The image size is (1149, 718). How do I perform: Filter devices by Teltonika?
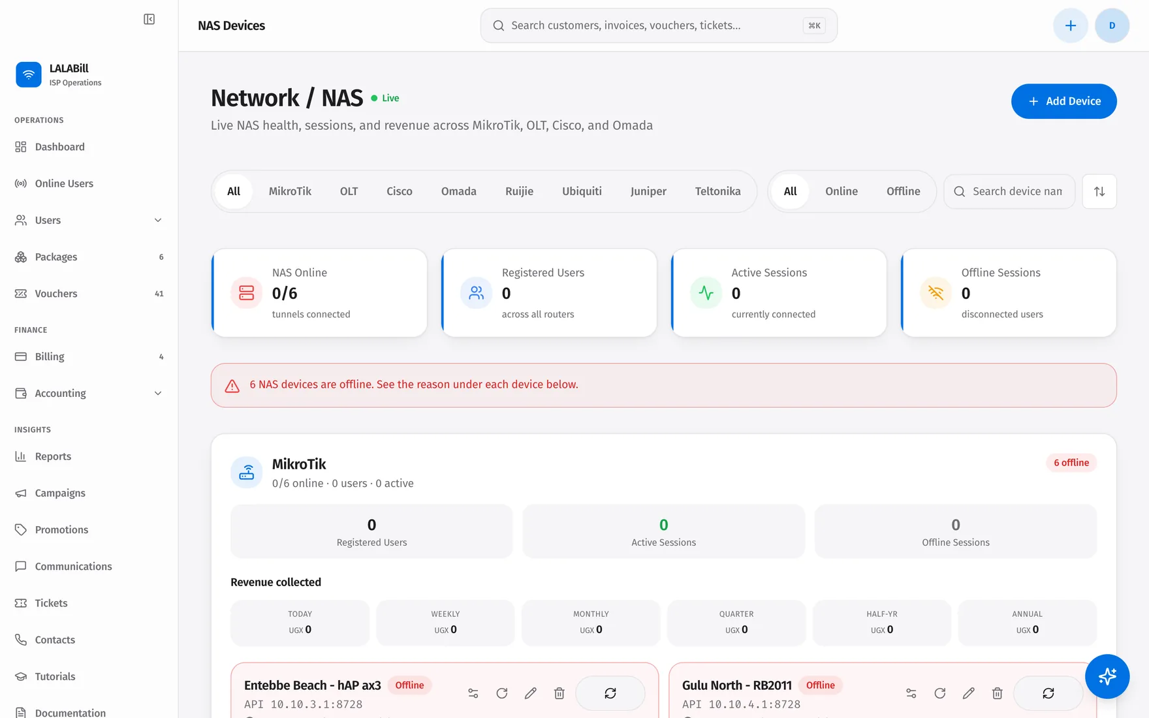coord(717,191)
